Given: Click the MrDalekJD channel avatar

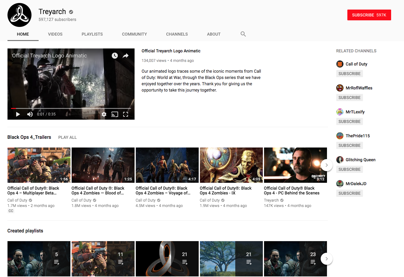Looking at the screenshot, I should coord(340,184).
